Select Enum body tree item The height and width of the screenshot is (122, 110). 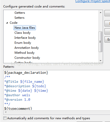tap(23, 43)
